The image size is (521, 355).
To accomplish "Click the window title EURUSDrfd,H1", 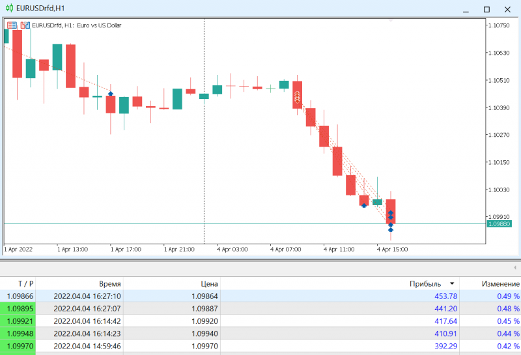I will click(x=40, y=8).
